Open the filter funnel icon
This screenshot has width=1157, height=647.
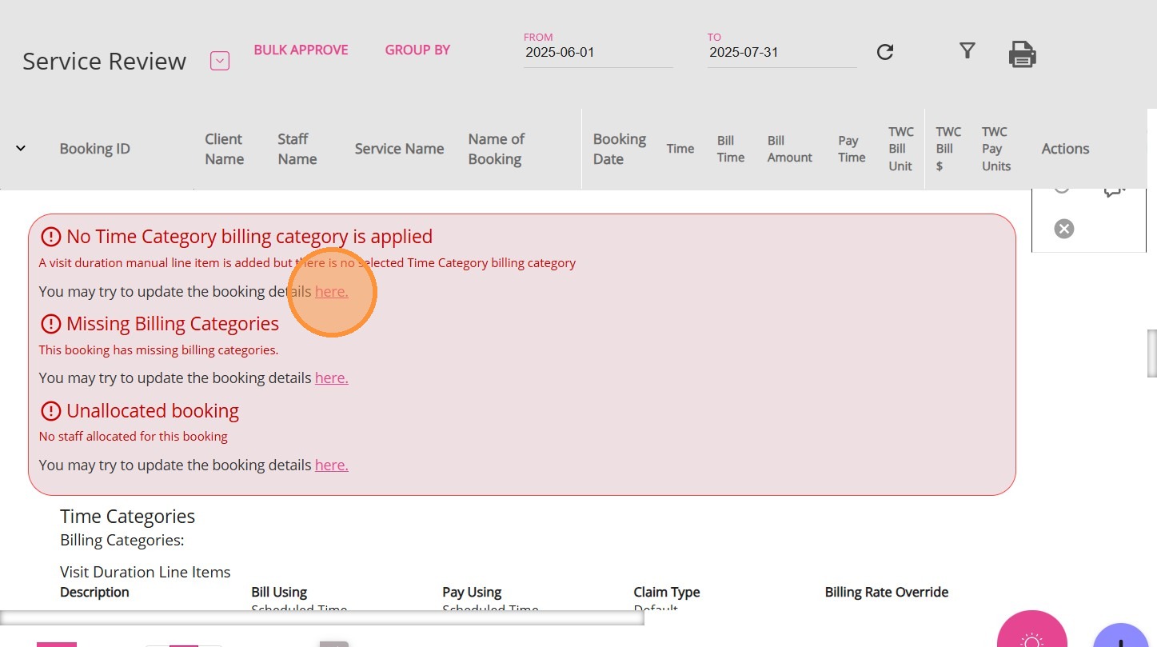tap(967, 51)
